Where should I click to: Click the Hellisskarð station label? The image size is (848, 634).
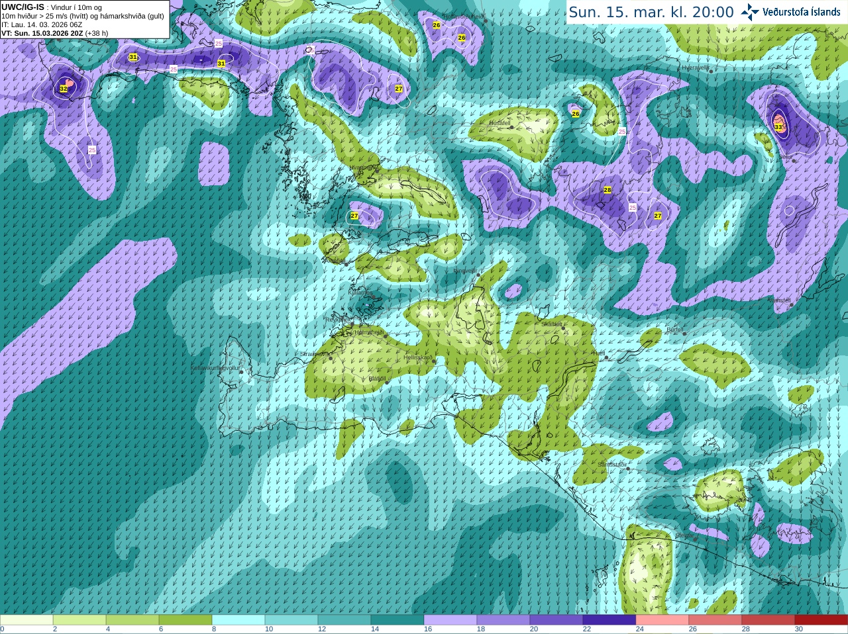point(418,357)
